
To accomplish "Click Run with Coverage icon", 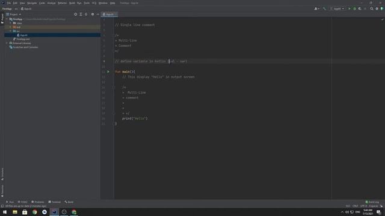I will pos(360,8).
